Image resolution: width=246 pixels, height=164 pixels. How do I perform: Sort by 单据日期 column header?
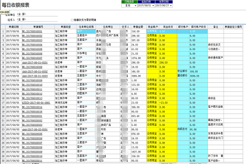click(13, 27)
